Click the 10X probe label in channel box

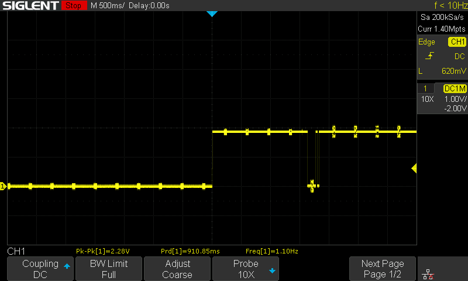427,99
